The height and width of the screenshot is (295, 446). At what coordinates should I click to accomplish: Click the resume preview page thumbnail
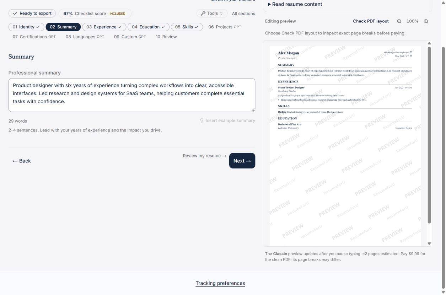click(345, 146)
